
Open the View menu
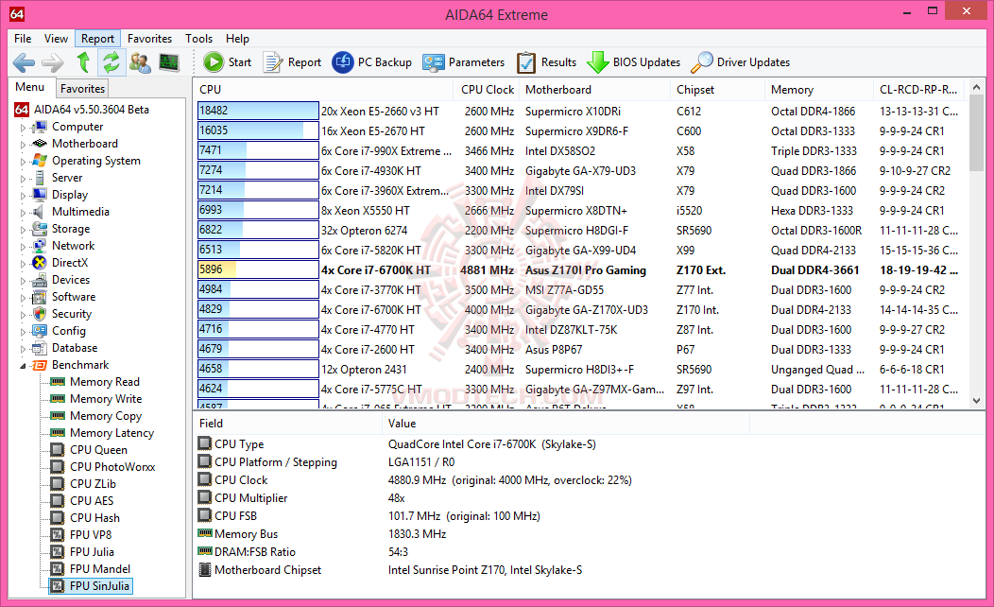pyautogui.click(x=56, y=39)
